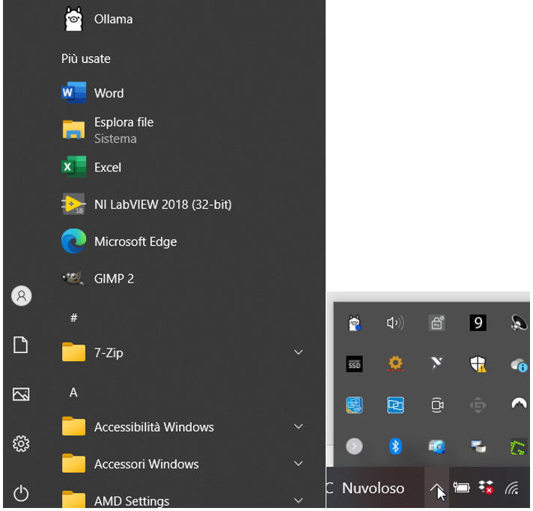Image resolution: width=533 pixels, height=511 pixels.
Task: Open the Bluetooth tray icon
Action: point(395,447)
